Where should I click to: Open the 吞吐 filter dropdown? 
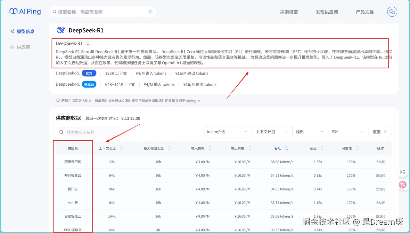(348, 132)
